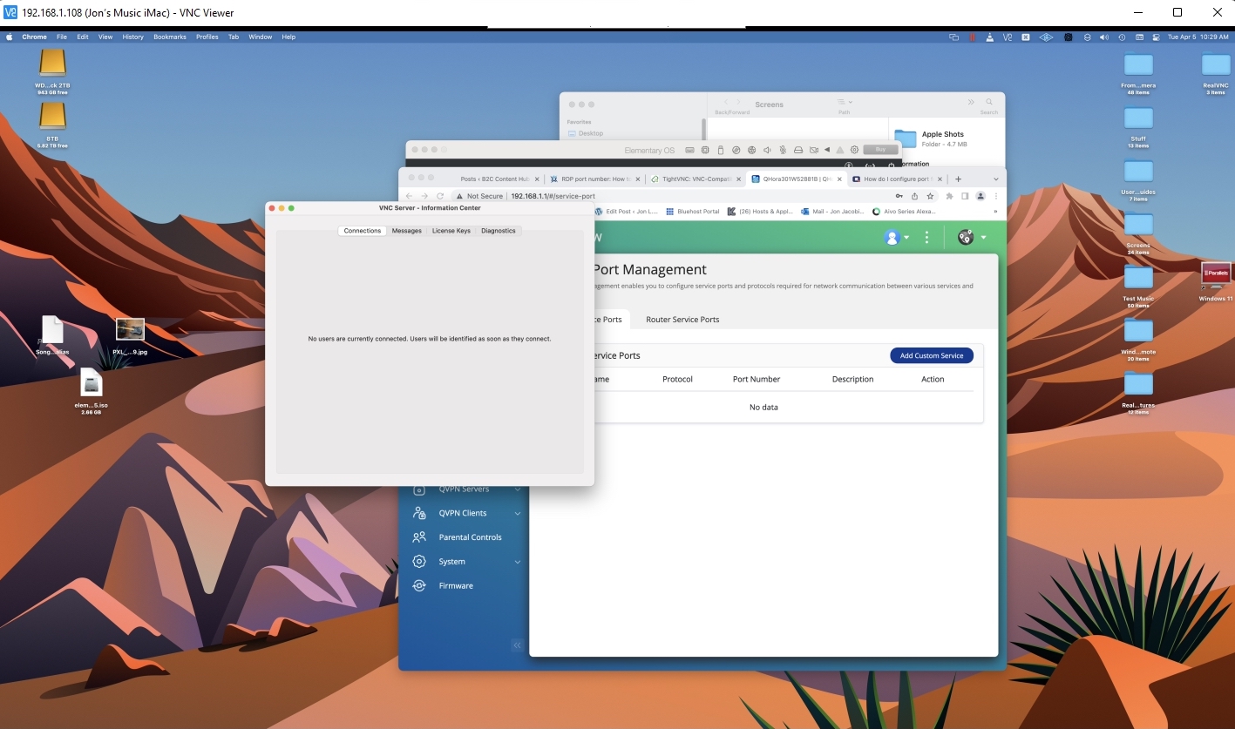Open the File menu in the Mac menu bar
The width and height of the screenshot is (1235, 729).
click(x=62, y=37)
